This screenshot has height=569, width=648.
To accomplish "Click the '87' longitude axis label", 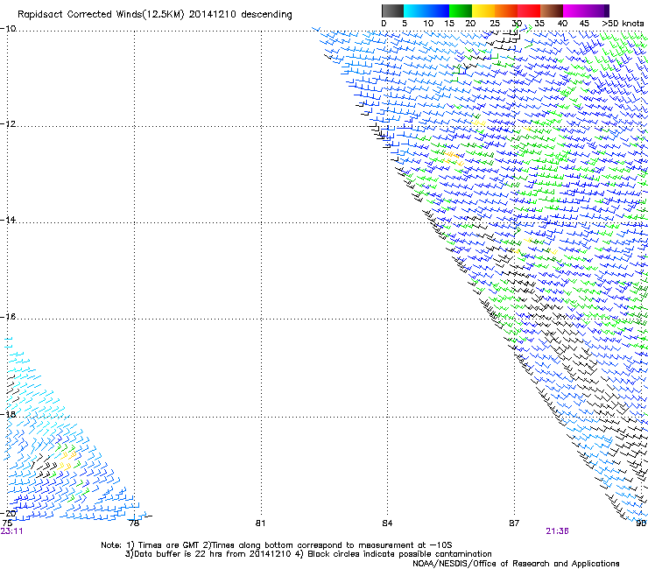I will pos(514,523).
